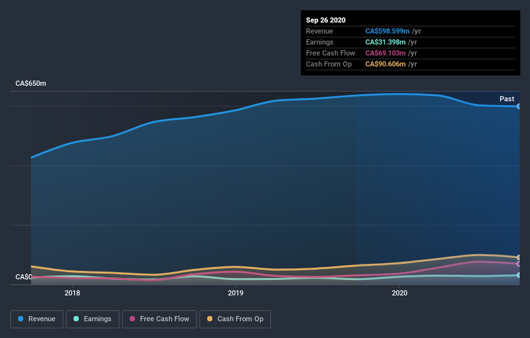Screen dimensions: 530x338
Task: Click the Cash From Op tooltip row label
Action: click(x=329, y=64)
